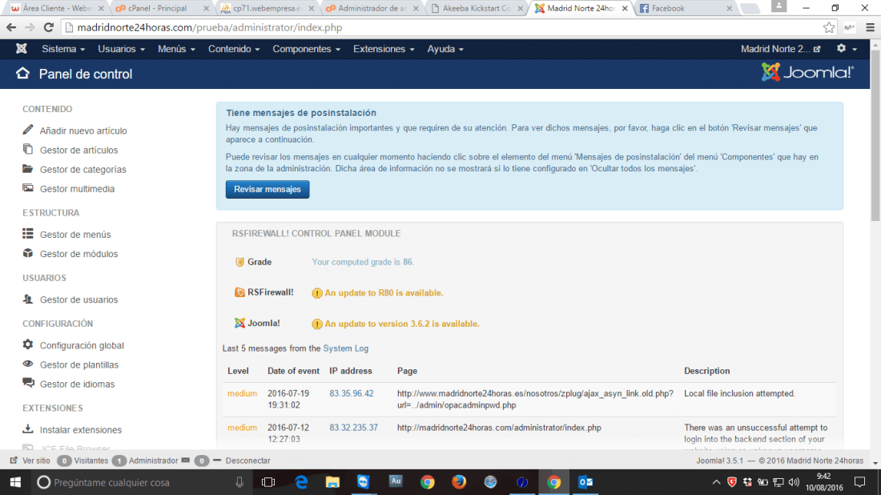This screenshot has height=495, width=881.
Task: Open File Explorer from the taskbar
Action: tap(332, 482)
